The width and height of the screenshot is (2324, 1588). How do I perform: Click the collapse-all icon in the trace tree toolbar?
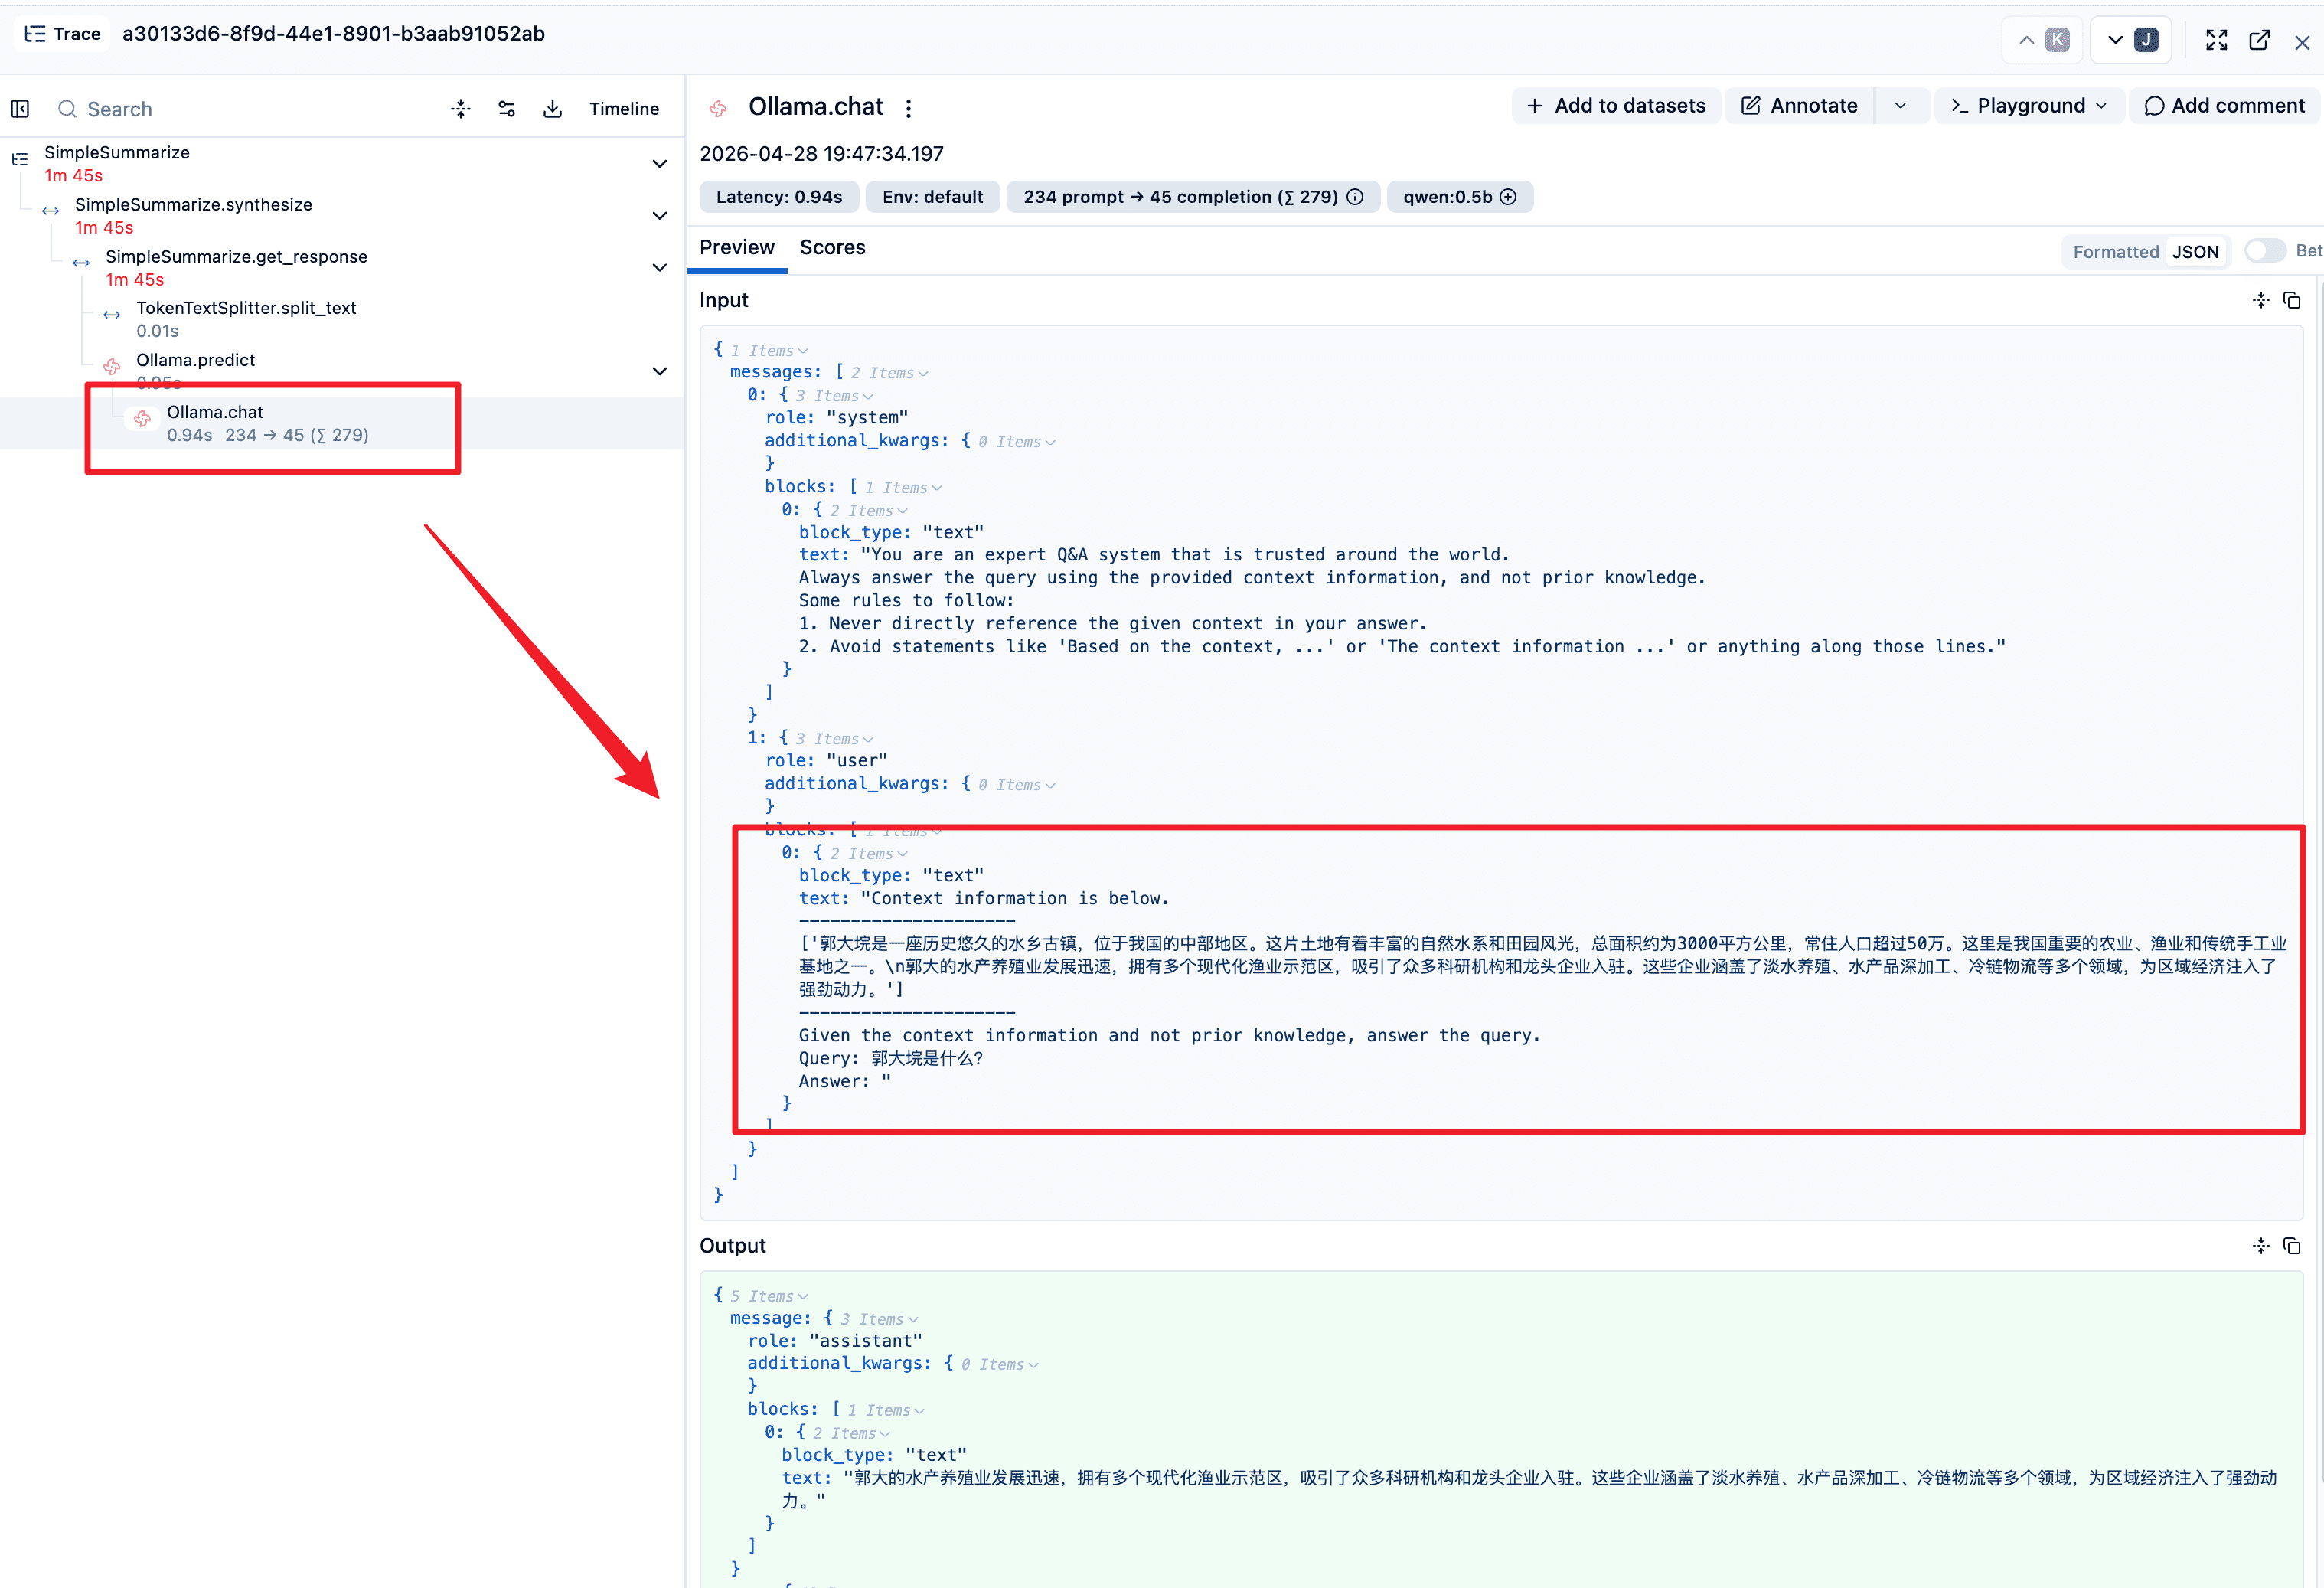[460, 109]
